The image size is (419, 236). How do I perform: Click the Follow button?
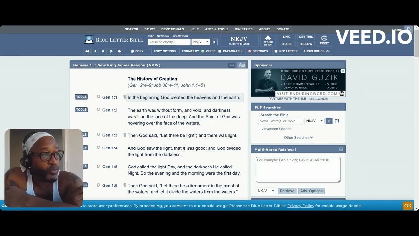click(306, 44)
